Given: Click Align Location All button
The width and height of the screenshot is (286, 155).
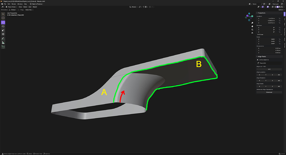Looking at the screenshot, I should [279, 75].
